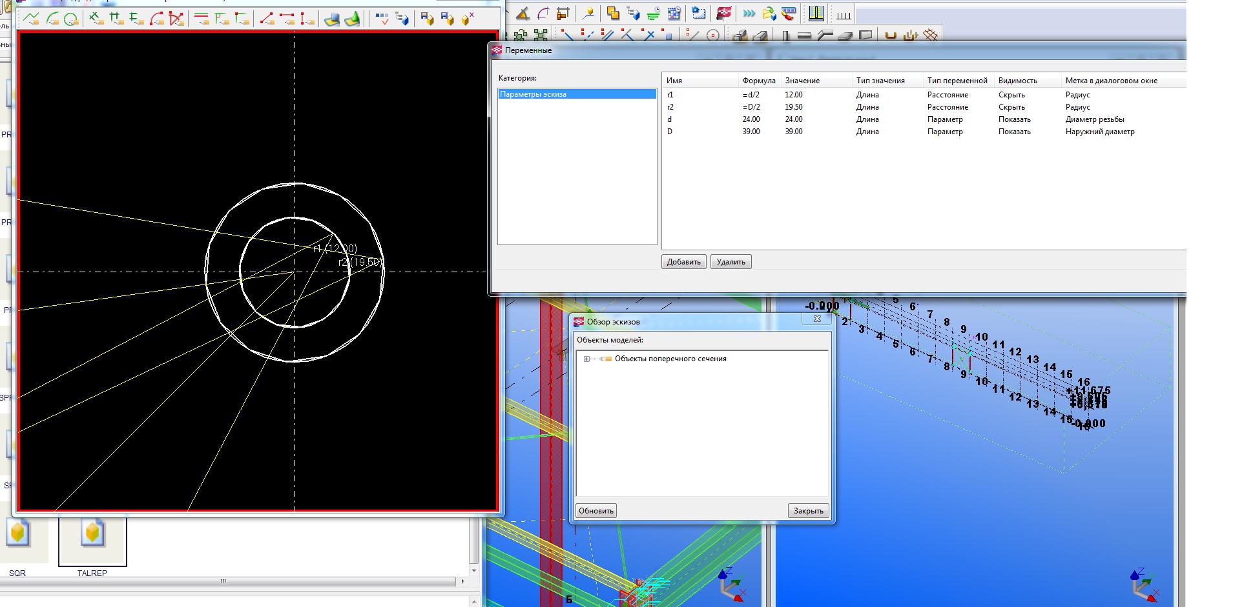Expand Объекты поперечного сечения tree node
Screen dimensions: 1233x607
click(x=586, y=359)
